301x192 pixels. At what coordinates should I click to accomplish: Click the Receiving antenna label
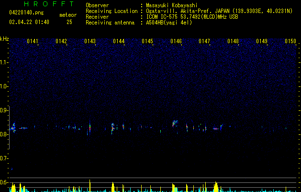click(110, 23)
